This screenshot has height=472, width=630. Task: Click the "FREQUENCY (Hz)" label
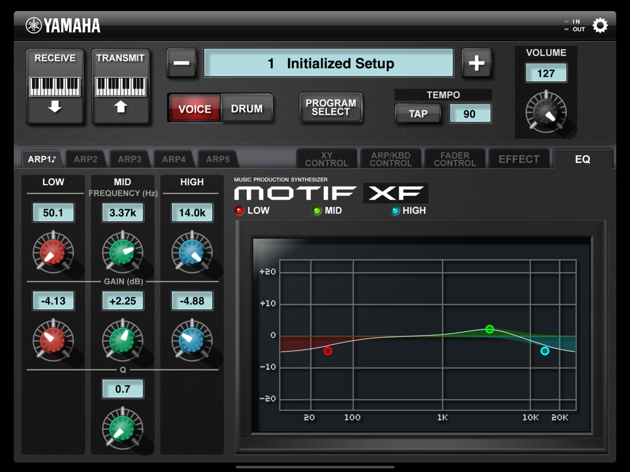coord(123,193)
